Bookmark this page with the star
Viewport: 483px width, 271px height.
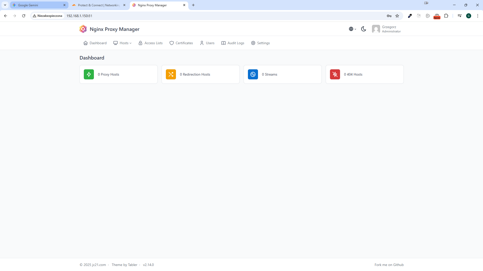397,16
